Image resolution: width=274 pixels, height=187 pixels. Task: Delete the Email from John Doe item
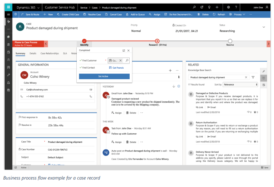(x=131, y=113)
